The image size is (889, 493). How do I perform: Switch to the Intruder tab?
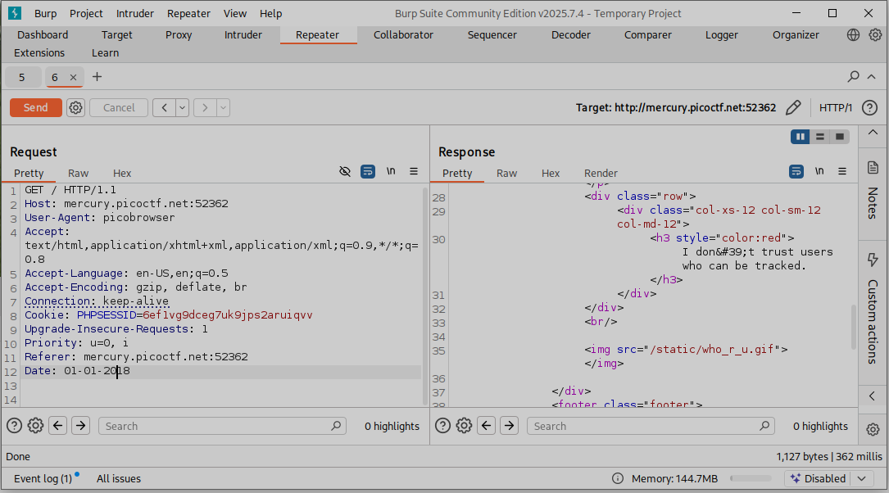(243, 35)
